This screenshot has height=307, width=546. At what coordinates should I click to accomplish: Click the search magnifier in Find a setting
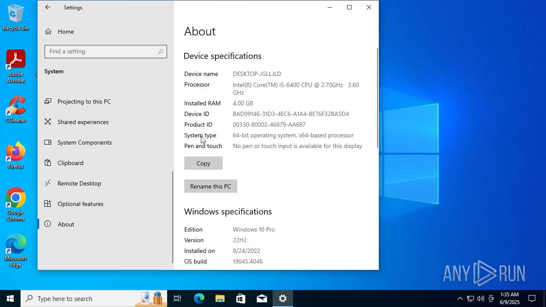pyautogui.click(x=161, y=51)
